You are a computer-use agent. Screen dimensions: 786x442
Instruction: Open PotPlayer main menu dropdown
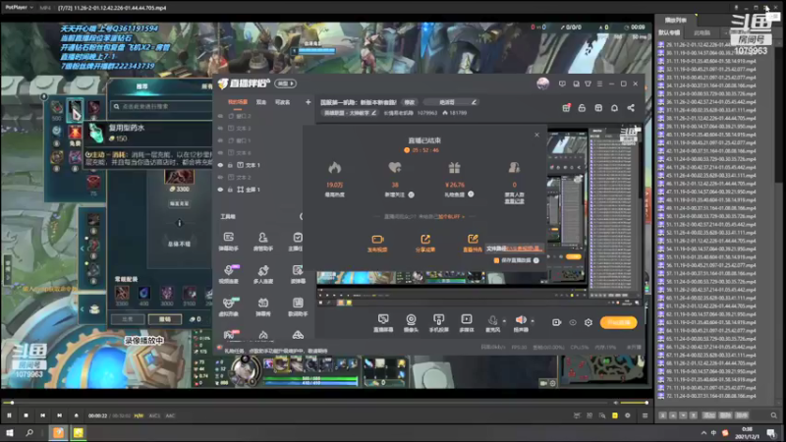pyautogui.click(x=20, y=8)
